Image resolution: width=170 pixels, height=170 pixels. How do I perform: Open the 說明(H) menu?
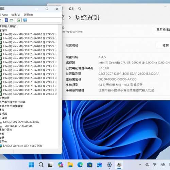[x=28, y=15]
